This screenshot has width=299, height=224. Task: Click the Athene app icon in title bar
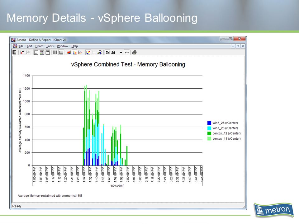click(13, 40)
